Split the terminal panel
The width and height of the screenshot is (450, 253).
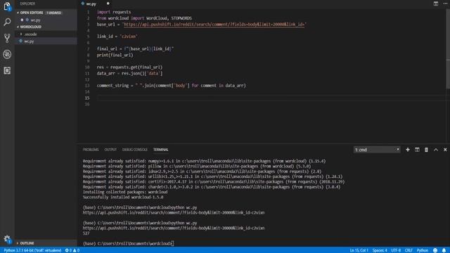pyautogui.click(x=417, y=150)
